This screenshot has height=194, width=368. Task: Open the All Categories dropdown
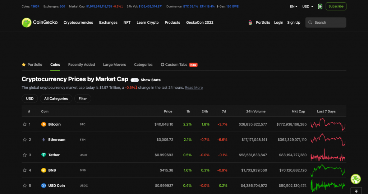click(x=56, y=98)
